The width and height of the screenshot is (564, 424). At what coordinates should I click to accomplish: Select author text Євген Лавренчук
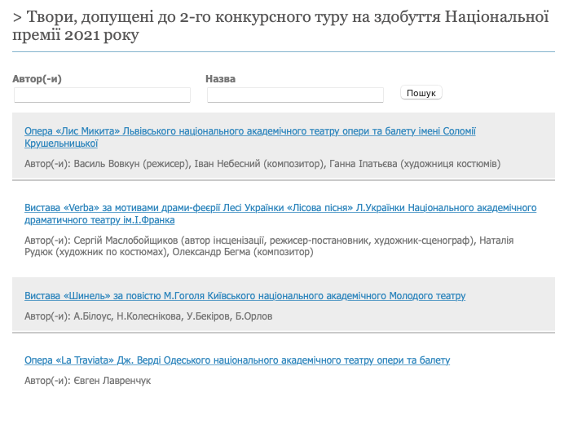click(88, 381)
